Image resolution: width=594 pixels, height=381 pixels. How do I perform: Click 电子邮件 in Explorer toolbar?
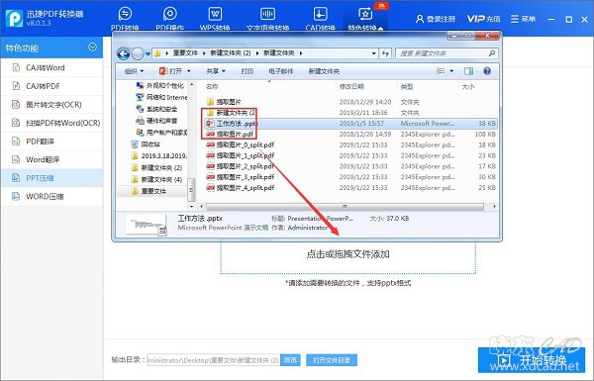[x=281, y=71]
